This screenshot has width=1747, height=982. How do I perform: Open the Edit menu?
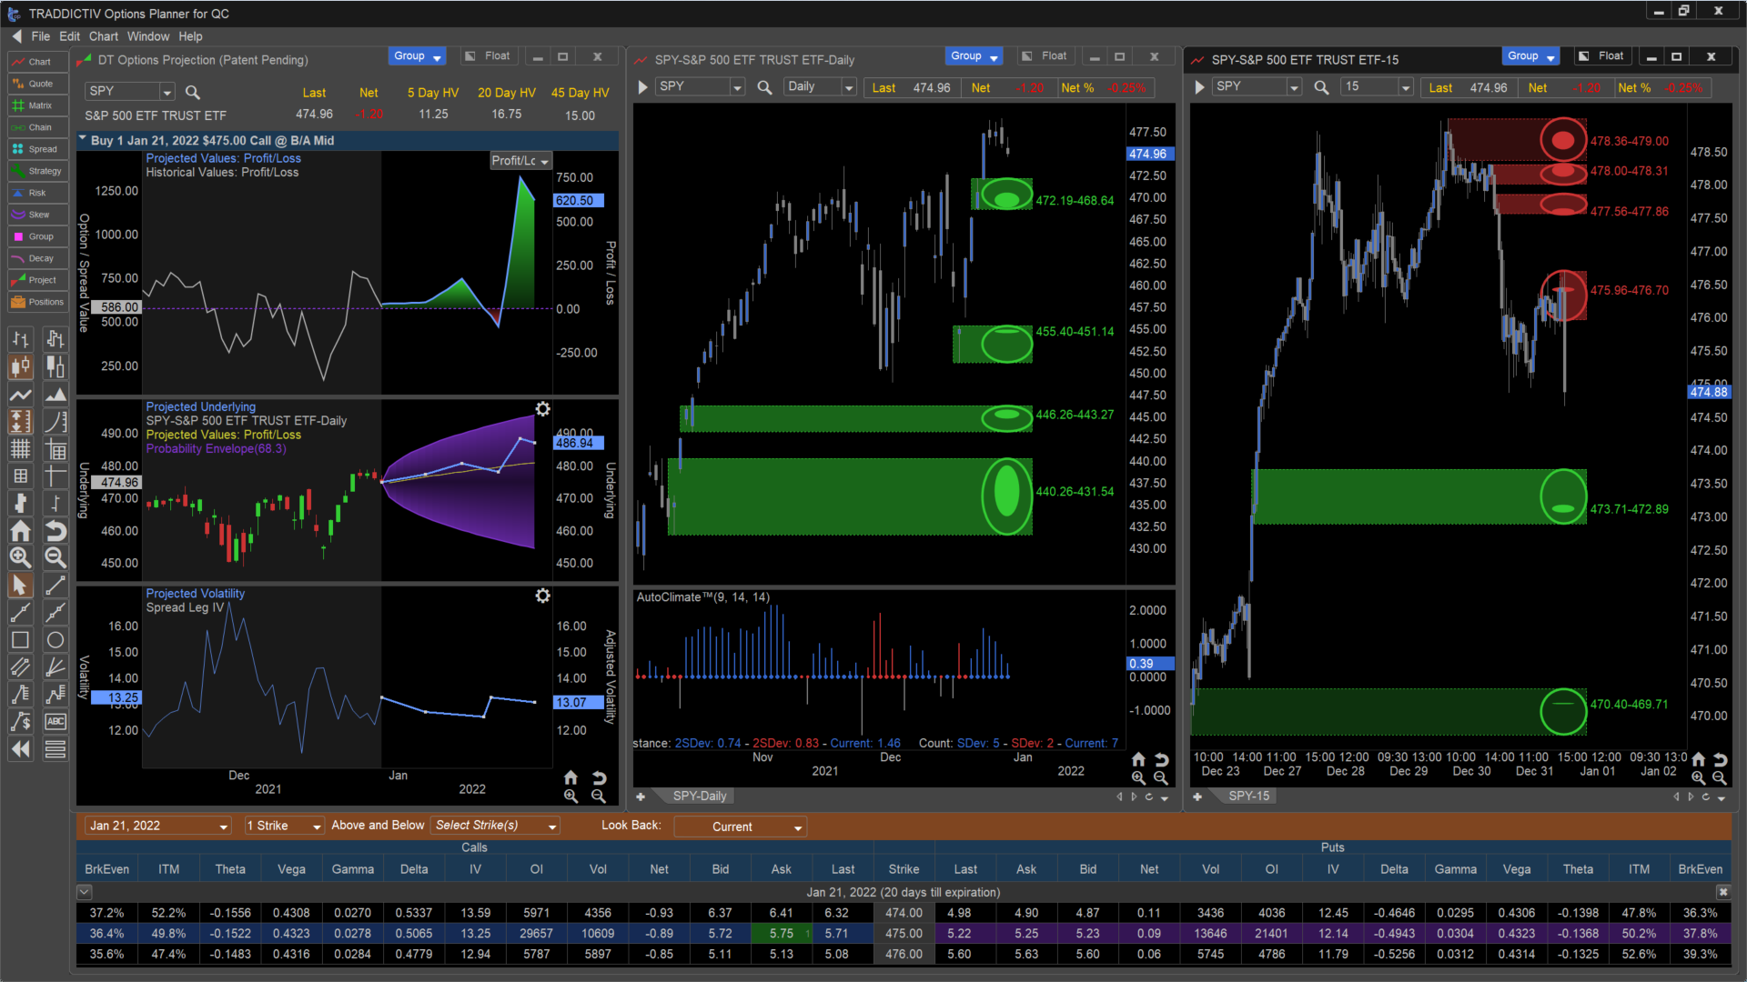point(70,36)
